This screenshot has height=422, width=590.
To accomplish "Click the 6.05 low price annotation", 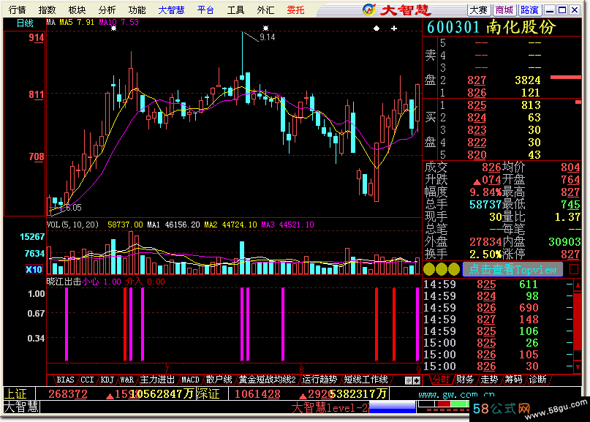I will click(74, 208).
